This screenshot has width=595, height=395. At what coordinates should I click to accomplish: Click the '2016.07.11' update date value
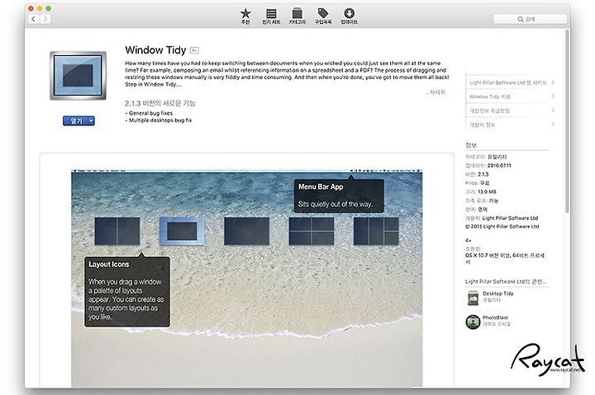pyautogui.click(x=499, y=166)
